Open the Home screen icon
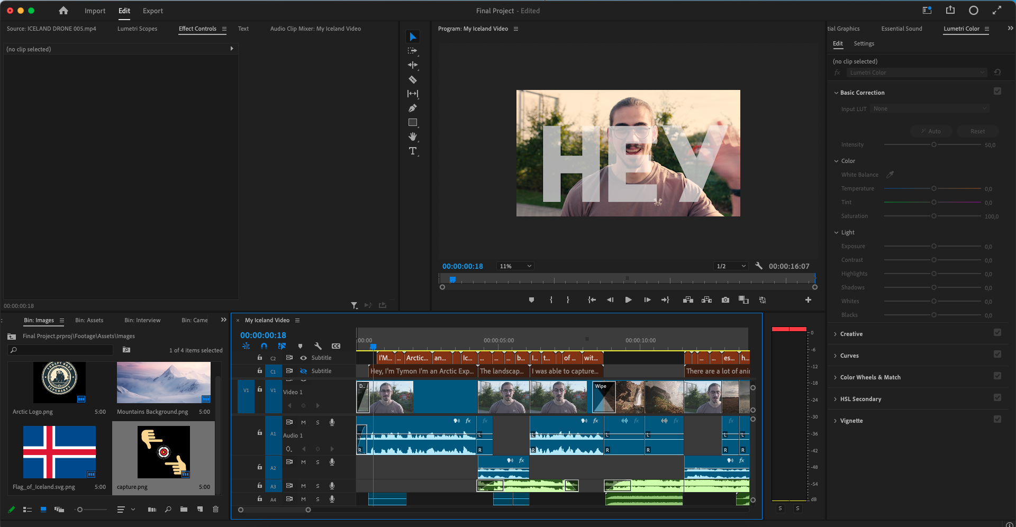This screenshot has height=527, width=1016. coord(63,11)
